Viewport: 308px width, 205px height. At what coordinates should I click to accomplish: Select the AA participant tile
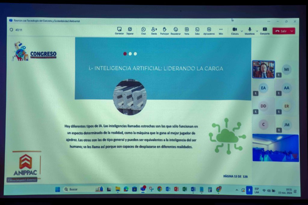pyautogui.click(x=287, y=88)
